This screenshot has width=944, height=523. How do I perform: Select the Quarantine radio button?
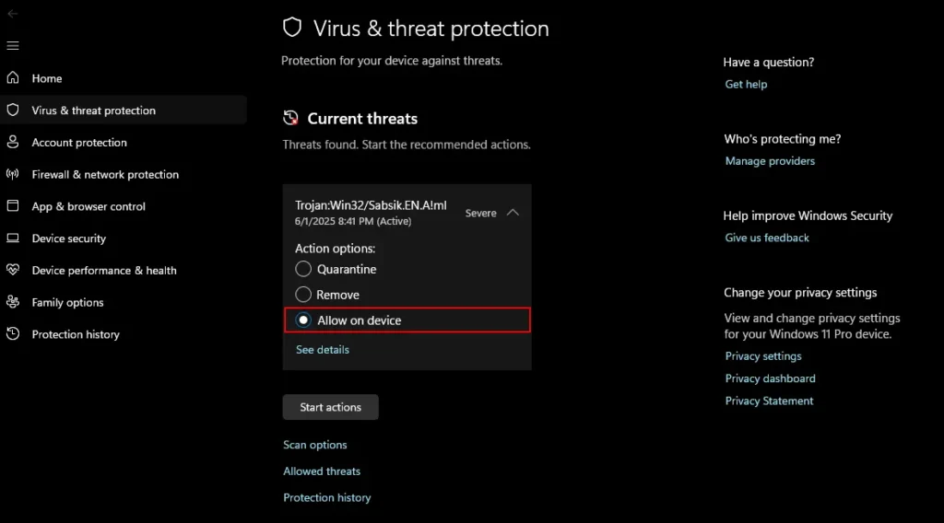tap(303, 269)
